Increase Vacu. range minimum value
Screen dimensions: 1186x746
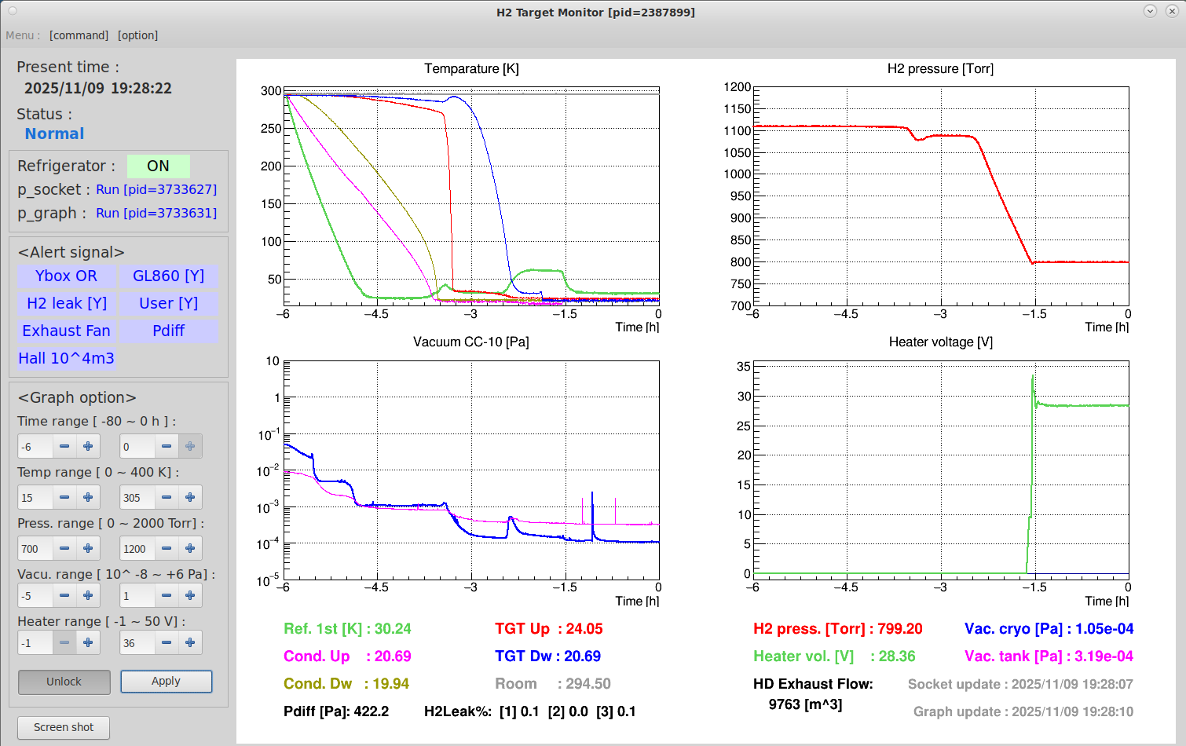tap(88, 595)
